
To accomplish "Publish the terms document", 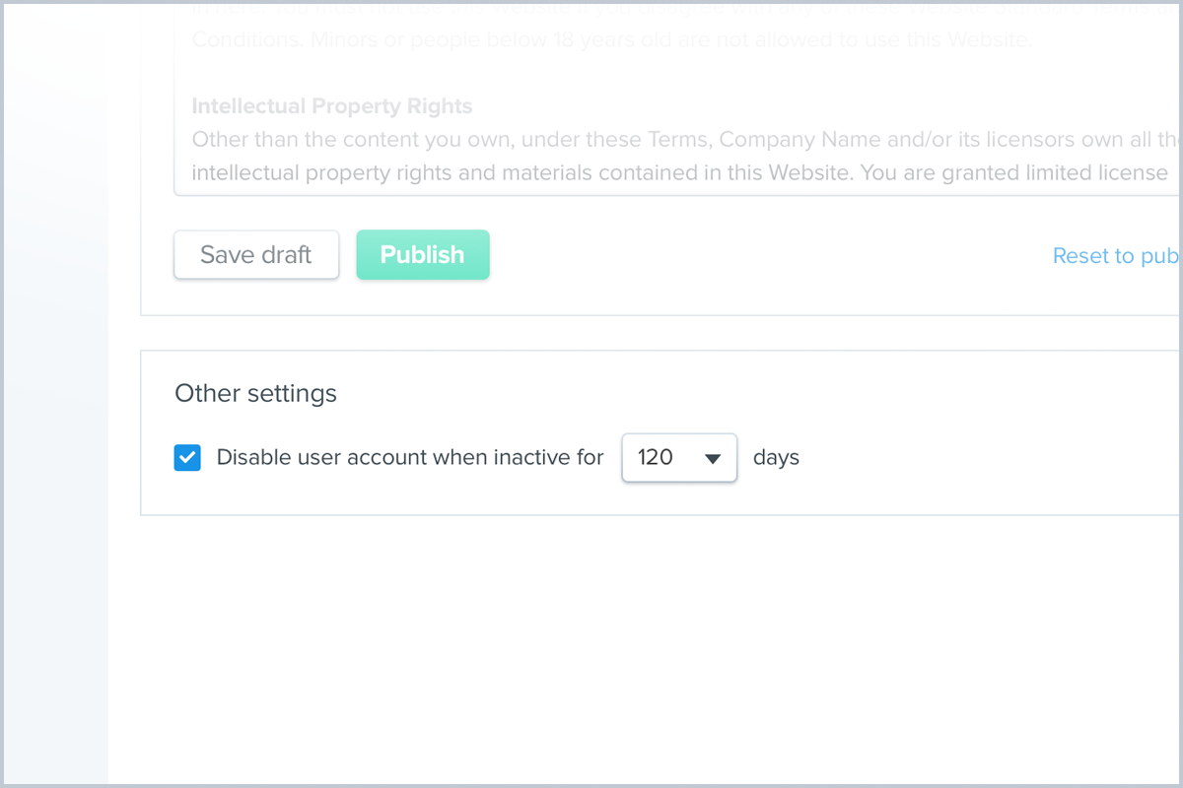I will coord(422,255).
